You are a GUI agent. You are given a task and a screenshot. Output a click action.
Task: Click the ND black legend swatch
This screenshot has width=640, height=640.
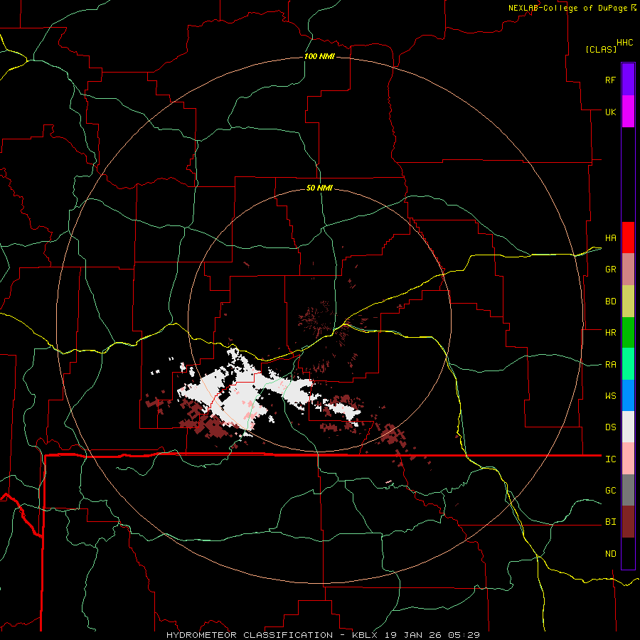628,553
